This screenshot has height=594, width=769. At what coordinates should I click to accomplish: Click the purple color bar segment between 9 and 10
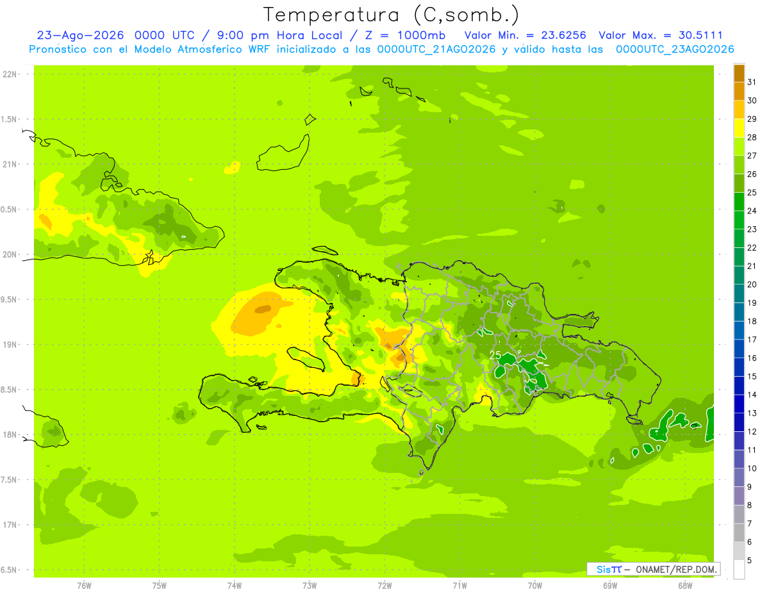(x=739, y=477)
